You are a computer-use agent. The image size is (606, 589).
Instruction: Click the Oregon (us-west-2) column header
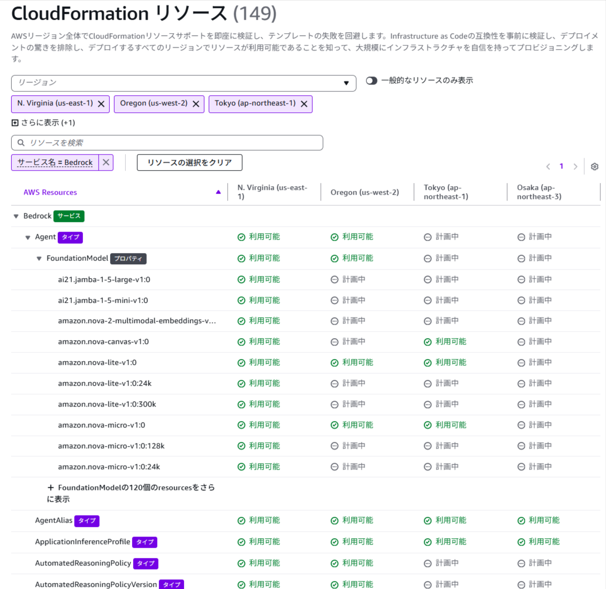click(365, 193)
